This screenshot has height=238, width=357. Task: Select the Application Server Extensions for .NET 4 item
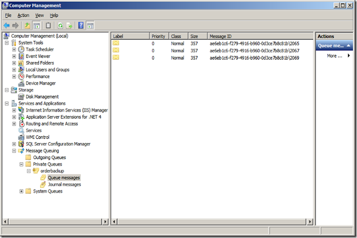(63, 117)
